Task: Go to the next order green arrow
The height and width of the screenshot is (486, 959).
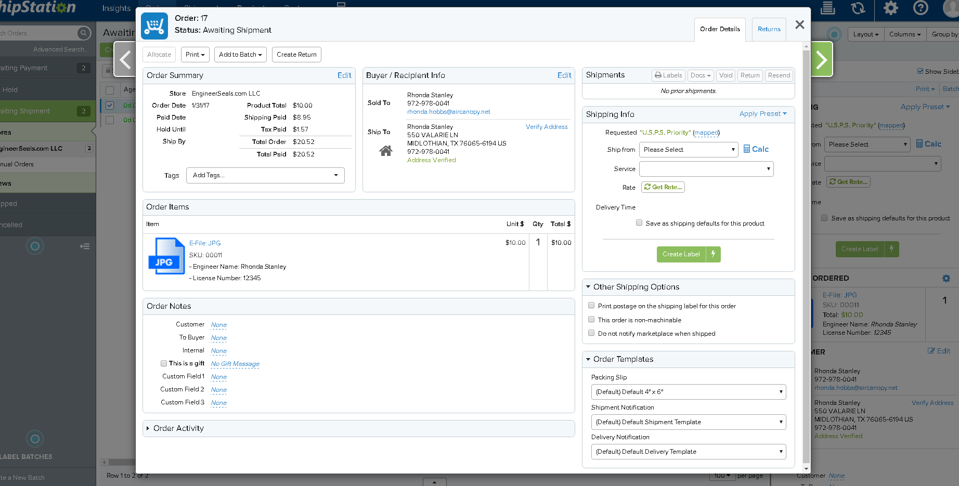Action: click(x=822, y=60)
